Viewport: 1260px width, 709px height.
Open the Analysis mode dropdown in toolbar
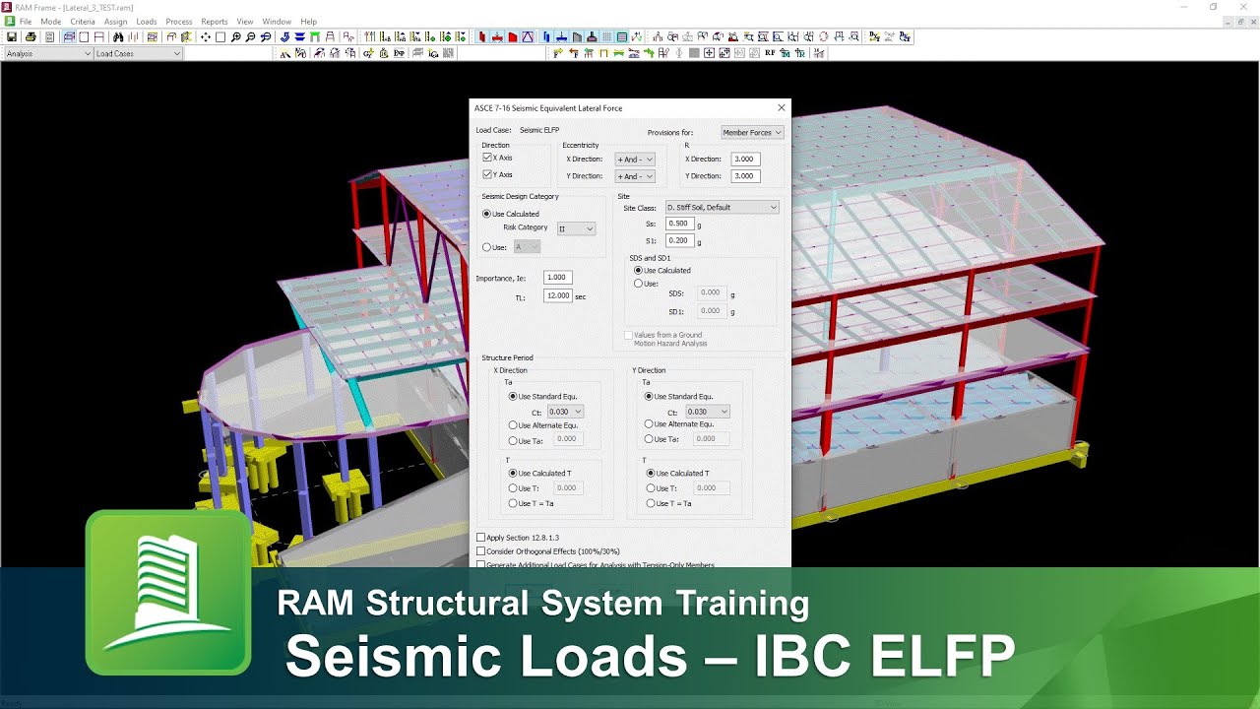pyautogui.click(x=47, y=54)
